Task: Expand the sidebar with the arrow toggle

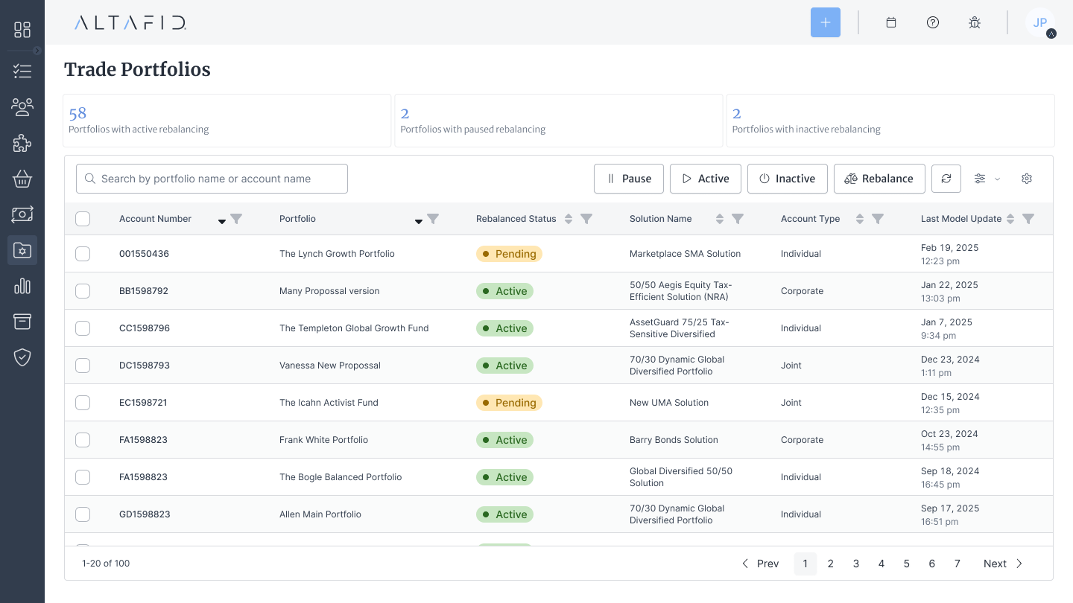Action: [x=37, y=51]
